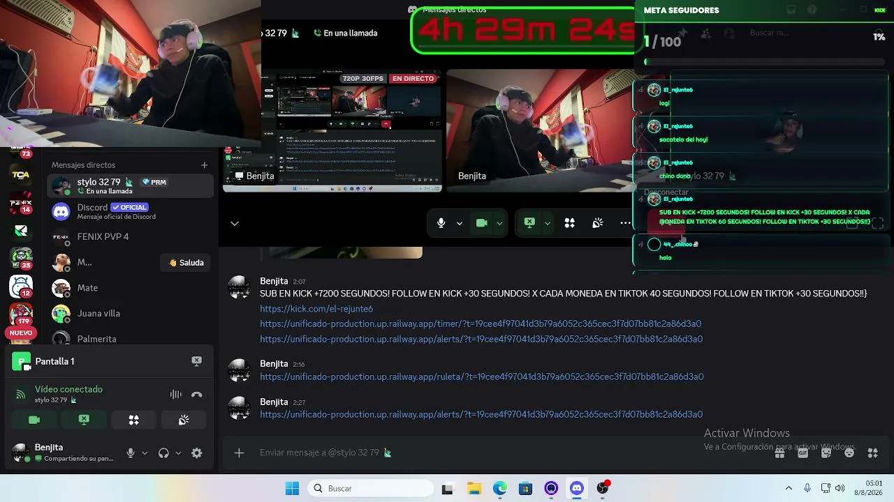The height and width of the screenshot is (502, 894).
Task: Open Microsoft Store from the taskbar
Action: [525, 488]
